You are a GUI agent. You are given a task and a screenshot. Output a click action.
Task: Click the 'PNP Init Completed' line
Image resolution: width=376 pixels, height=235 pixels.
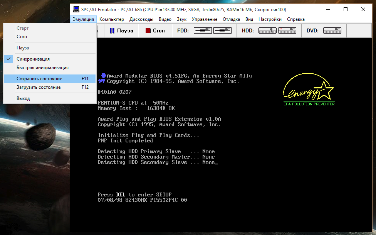click(125, 140)
